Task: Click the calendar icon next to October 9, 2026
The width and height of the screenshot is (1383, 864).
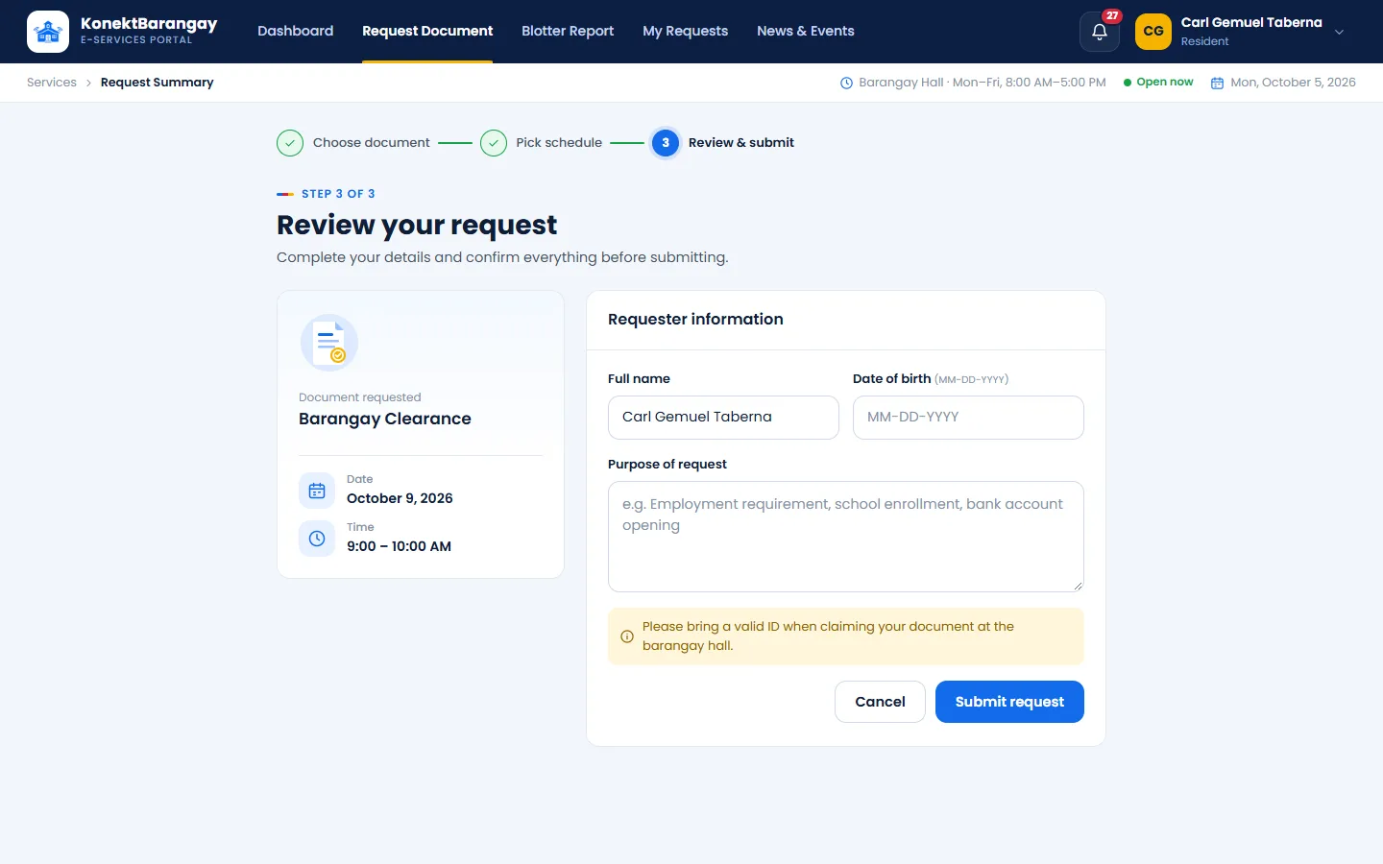Action: pyautogui.click(x=317, y=491)
